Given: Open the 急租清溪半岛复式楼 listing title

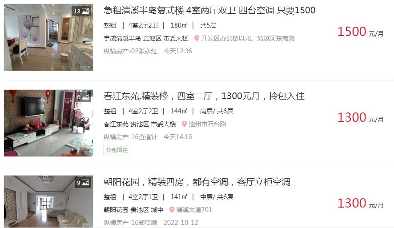Looking at the screenshot, I should point(209,10).
